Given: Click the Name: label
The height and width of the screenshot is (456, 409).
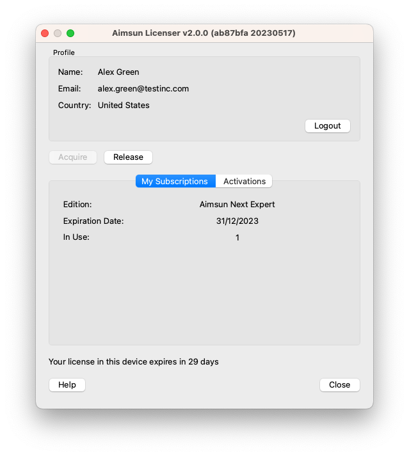Looking at the screenshot, I should (70, 72).
